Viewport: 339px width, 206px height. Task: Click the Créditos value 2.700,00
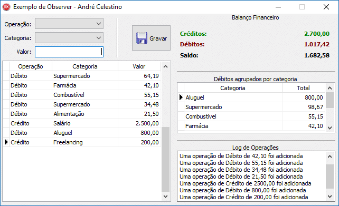pyautogui.click(x=317, y=34)
